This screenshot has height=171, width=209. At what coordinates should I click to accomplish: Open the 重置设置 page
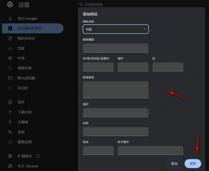point(33,142)
